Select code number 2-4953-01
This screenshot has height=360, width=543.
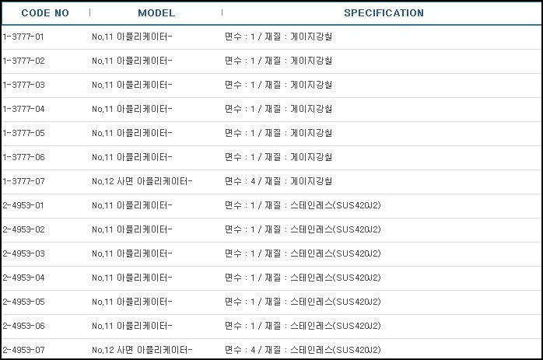[x=23, y=205]
